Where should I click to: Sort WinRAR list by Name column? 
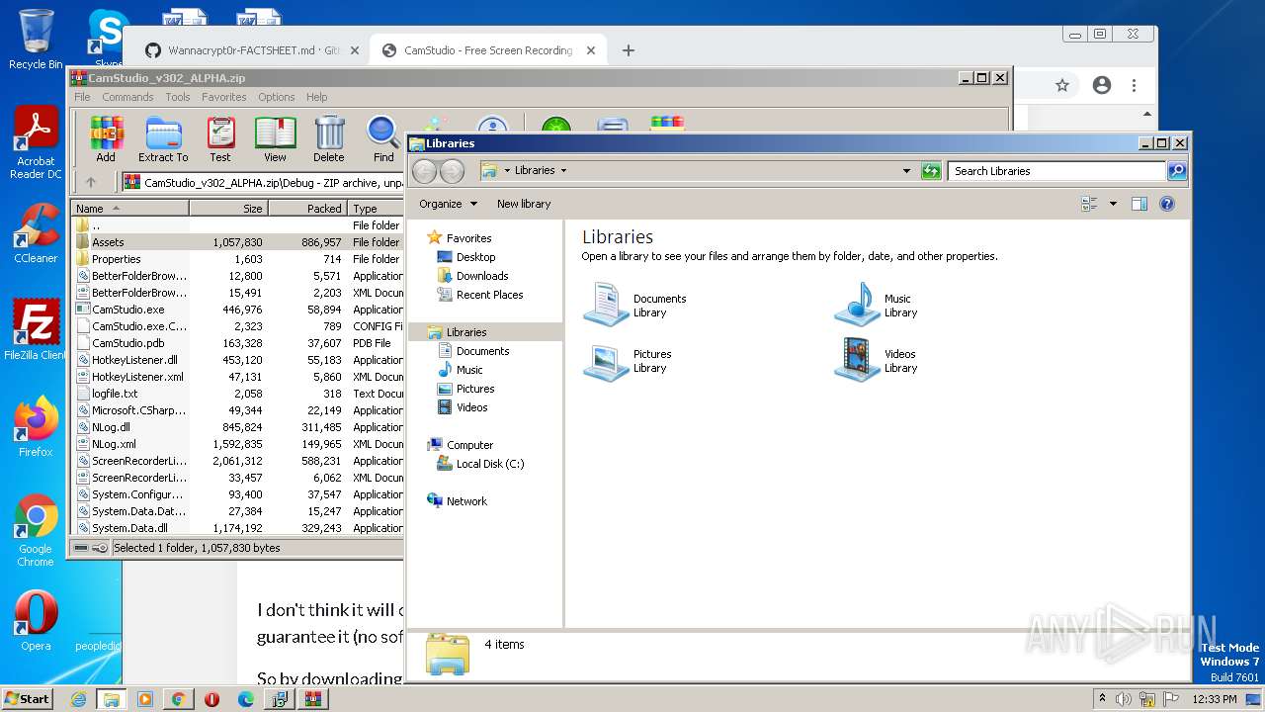129,209
